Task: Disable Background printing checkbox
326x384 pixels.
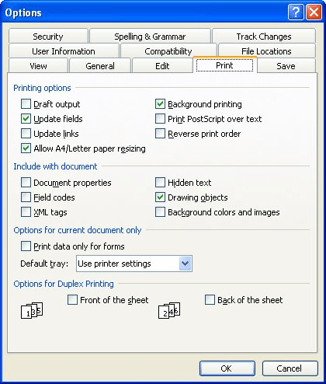Action: click(160, 104)
